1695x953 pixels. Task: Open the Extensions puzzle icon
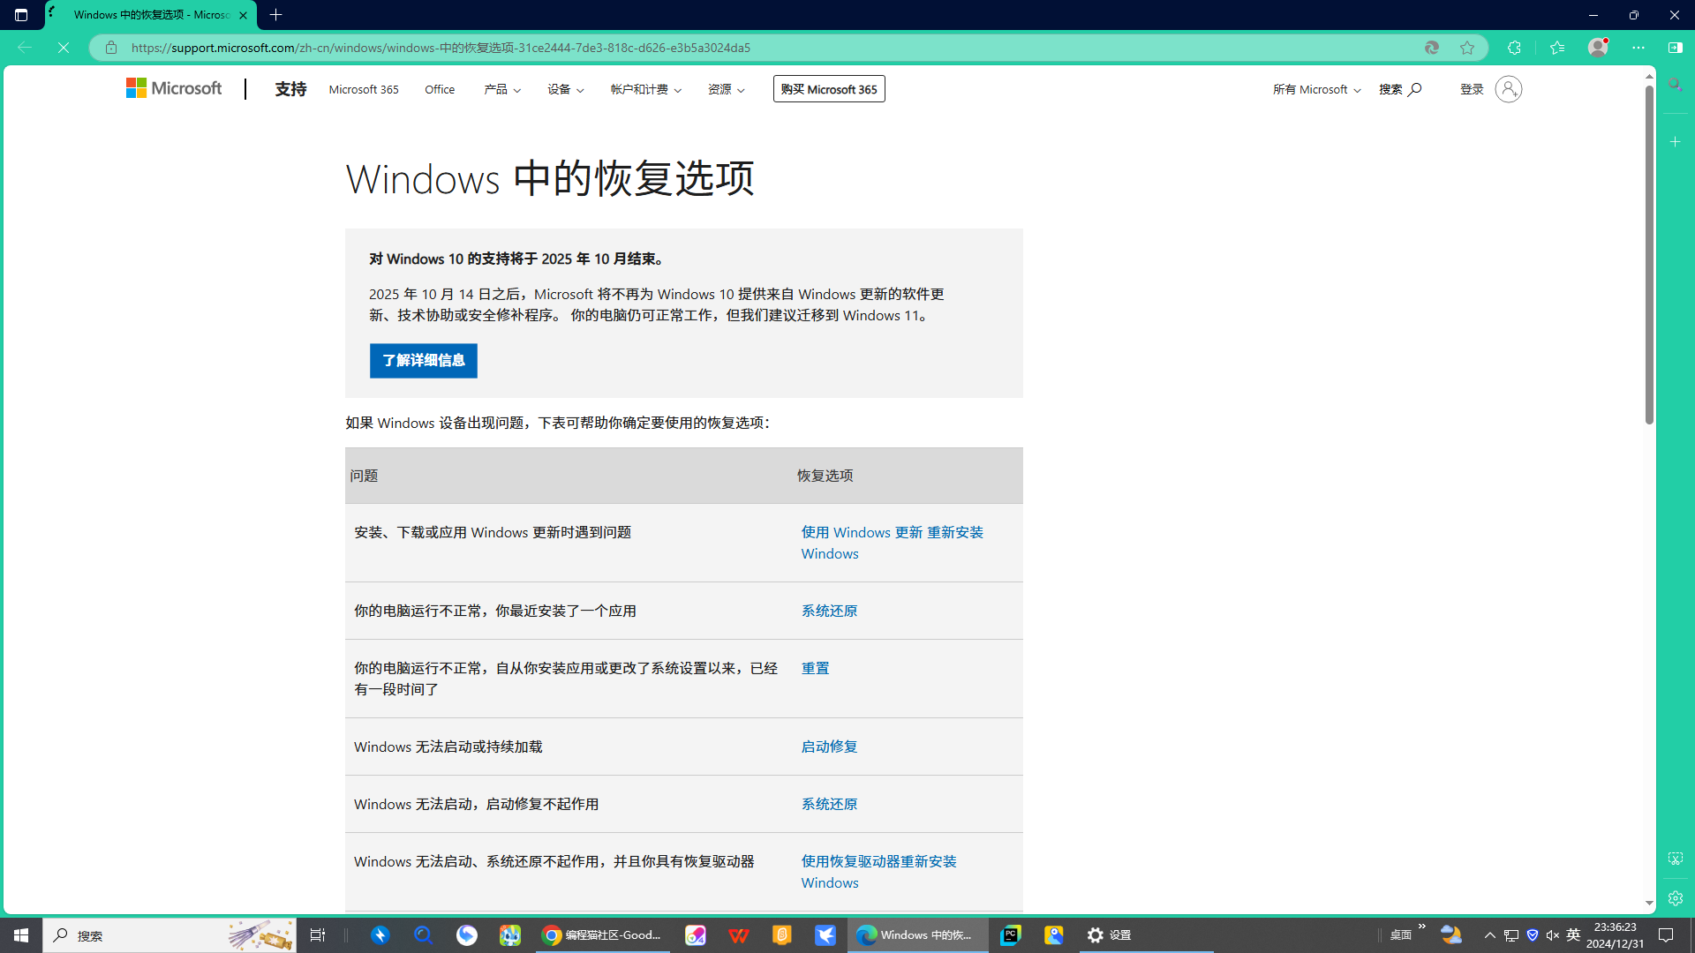tap(1514, 48)
